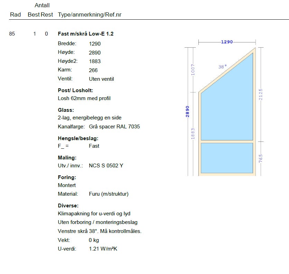The image size is (289, 274).
Task: Select the Høyde2 value 1883 in list
Action: pyautogui.click(x=95, y=61)
